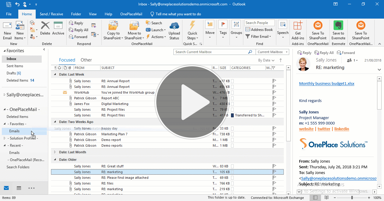Click the New Email icon

coord(7,25)
